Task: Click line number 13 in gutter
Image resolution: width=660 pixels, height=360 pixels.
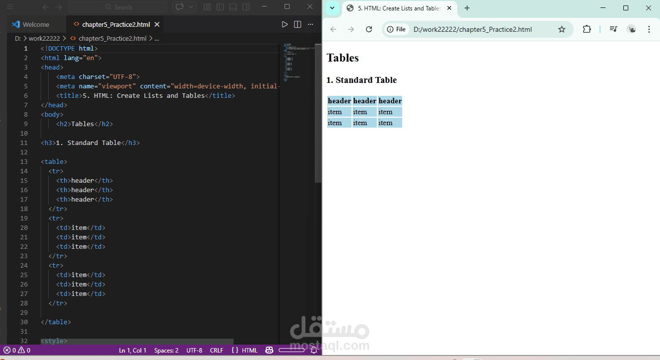Action: 24,161
